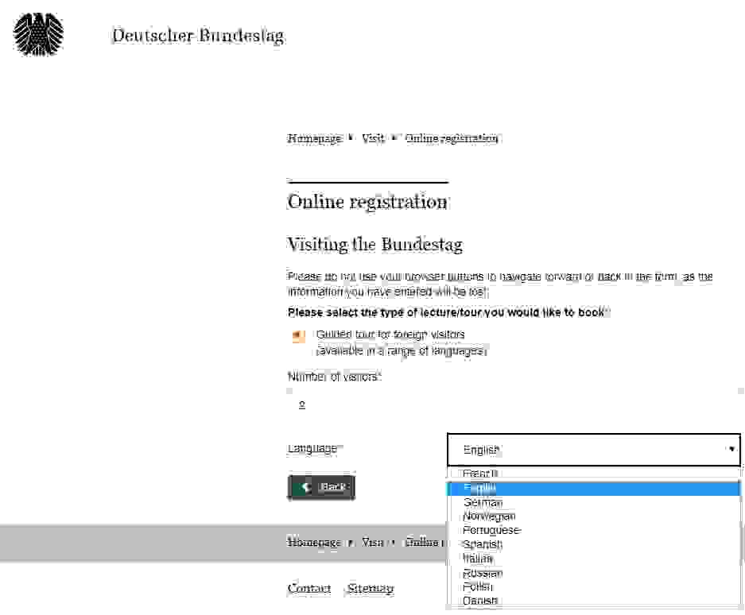745x615 pixels.
Task: Go to Visit in the top breadcrumb
Action: pos(373,138)
